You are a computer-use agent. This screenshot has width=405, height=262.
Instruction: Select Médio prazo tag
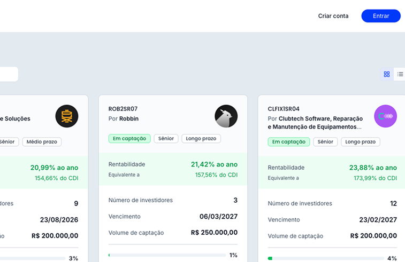(42, 142)
